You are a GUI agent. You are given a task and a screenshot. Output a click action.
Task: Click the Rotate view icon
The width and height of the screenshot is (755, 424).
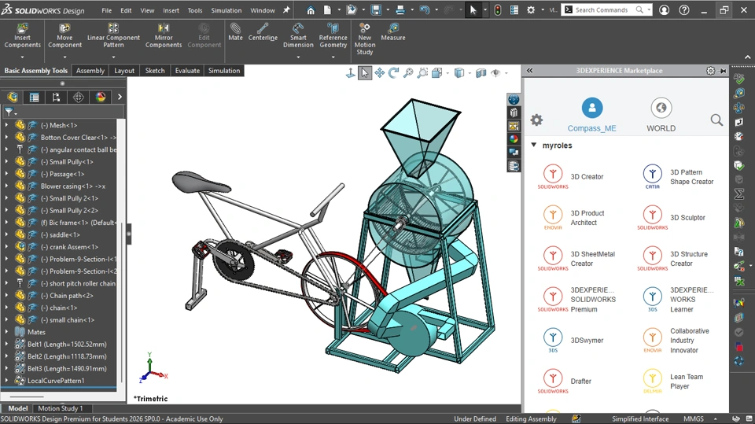(x=394, y=72)
